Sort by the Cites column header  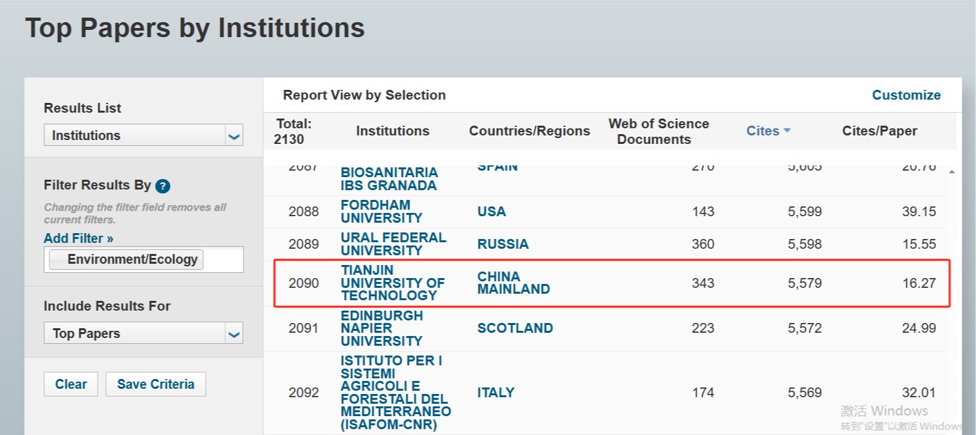(762, 131)
